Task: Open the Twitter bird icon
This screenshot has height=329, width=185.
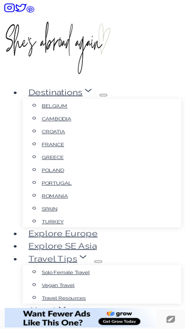Action: tap(21, 8)
